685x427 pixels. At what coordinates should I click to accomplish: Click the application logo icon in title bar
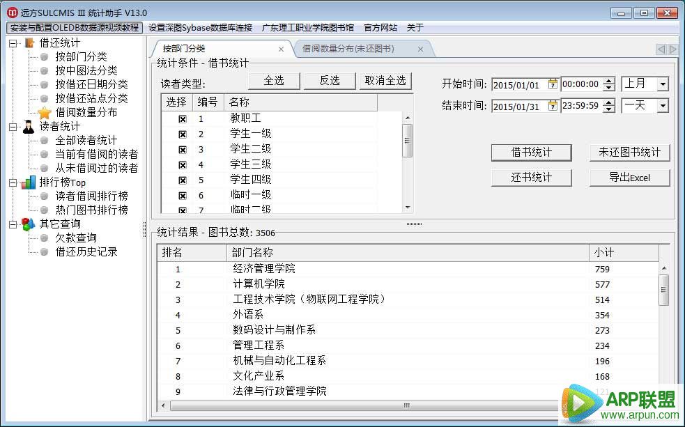click(x=12, y=13)
